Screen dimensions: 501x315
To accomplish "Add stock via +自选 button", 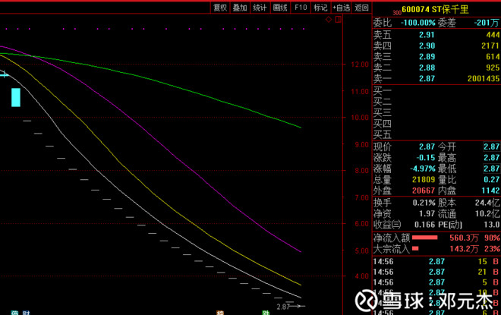I will click(342, 8).
